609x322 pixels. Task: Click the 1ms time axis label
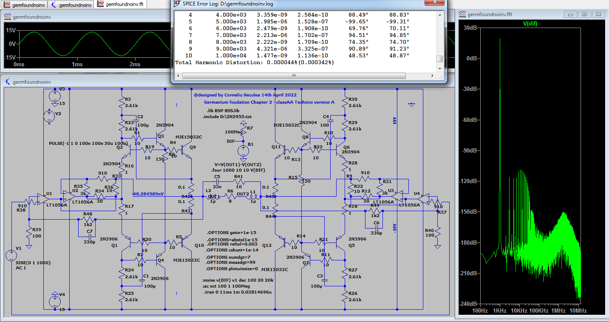(77, 65)
